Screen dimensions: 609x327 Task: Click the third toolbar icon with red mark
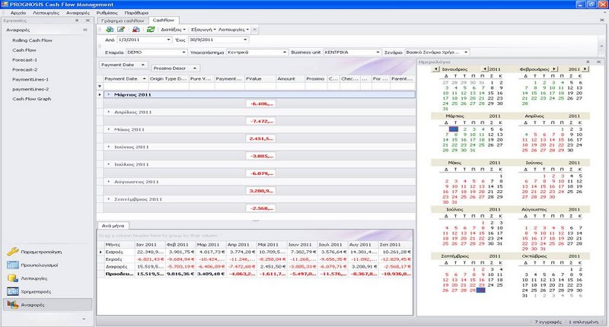(x=136, y=29)
